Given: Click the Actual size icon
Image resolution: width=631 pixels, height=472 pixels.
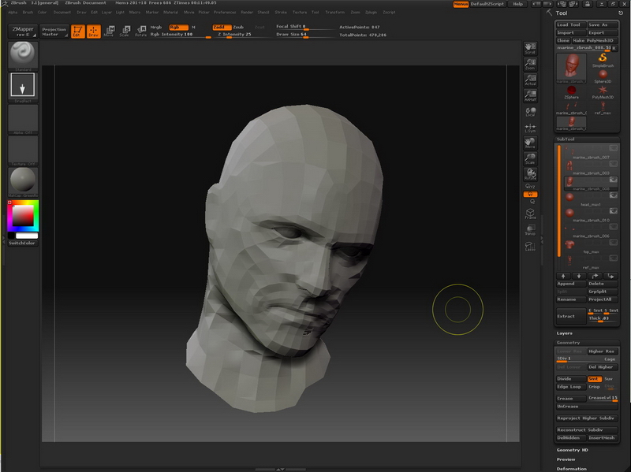Looking at the screenshot, I should tap(530, 80).
